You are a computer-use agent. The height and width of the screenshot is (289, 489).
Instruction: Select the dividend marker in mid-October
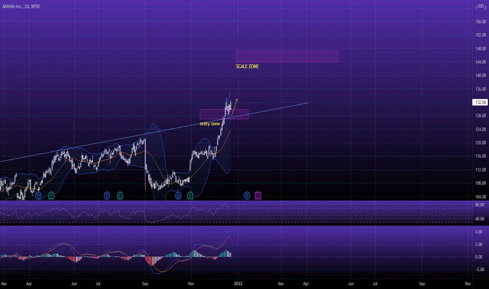tap(178, 195)
